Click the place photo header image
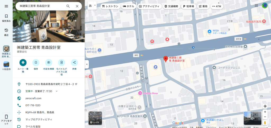The image size is (271, 128). tap(49, 26)
